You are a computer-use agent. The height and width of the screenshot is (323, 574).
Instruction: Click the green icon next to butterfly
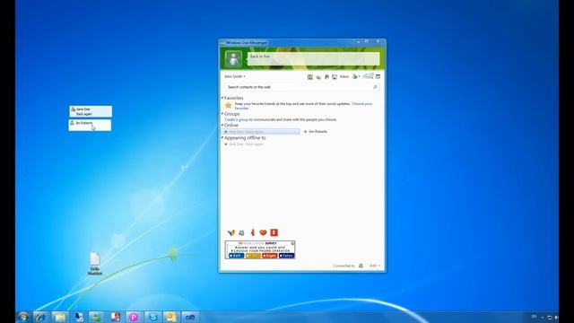241,232
